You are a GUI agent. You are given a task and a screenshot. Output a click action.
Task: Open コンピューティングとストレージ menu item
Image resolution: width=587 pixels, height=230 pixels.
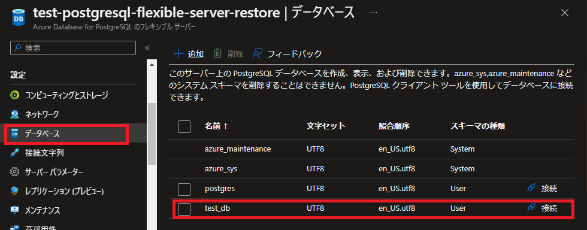point(66,95)
